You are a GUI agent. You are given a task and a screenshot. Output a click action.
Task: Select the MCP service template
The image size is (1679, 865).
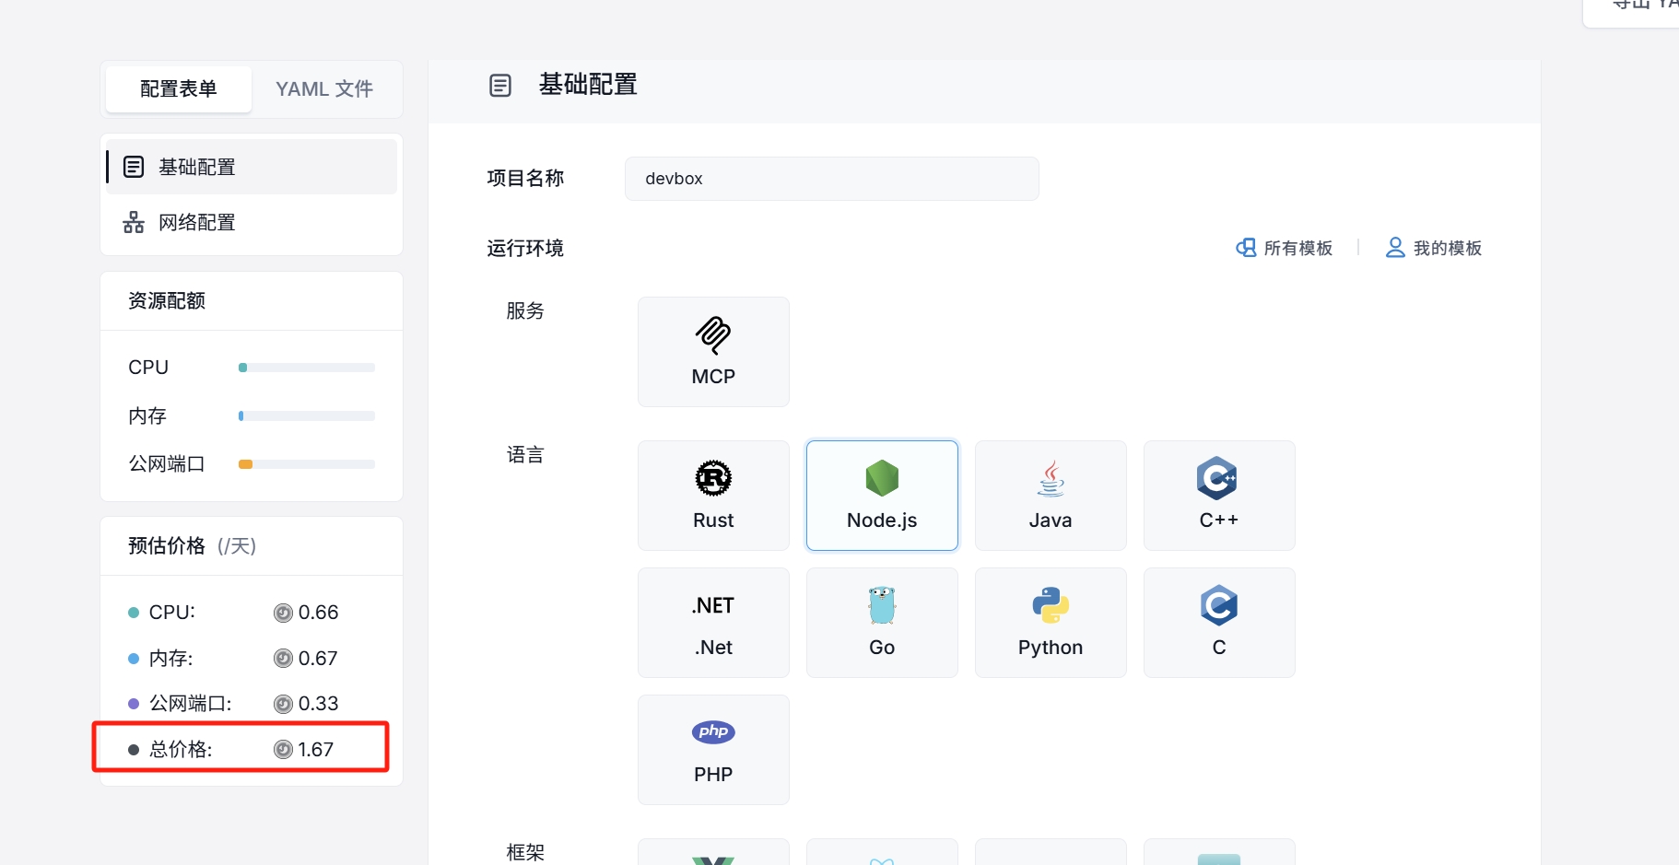click(x=713, y=352)
